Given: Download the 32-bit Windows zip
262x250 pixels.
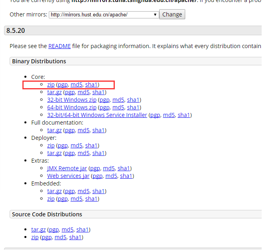Looking at the screenshot, I should (72, 100).
